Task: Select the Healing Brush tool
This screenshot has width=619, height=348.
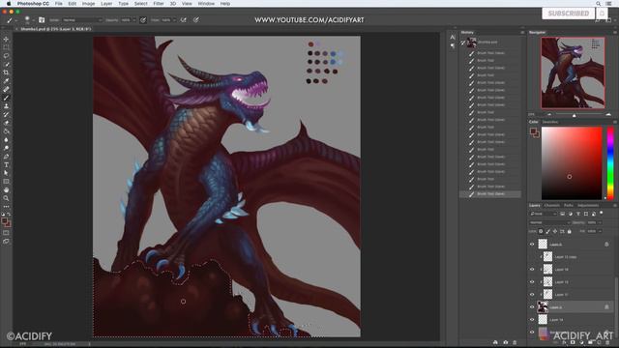Action: [6, 89]
